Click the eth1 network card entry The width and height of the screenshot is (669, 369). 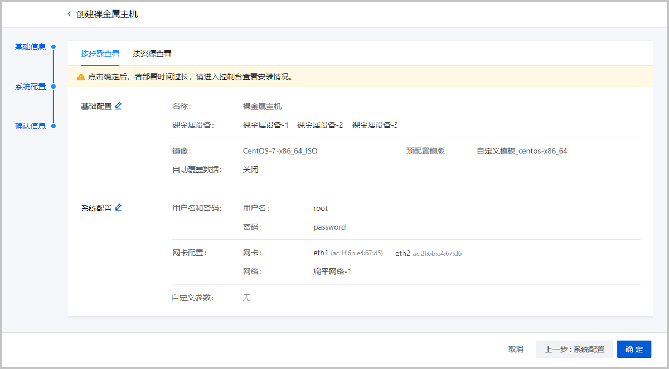point(321,253)
